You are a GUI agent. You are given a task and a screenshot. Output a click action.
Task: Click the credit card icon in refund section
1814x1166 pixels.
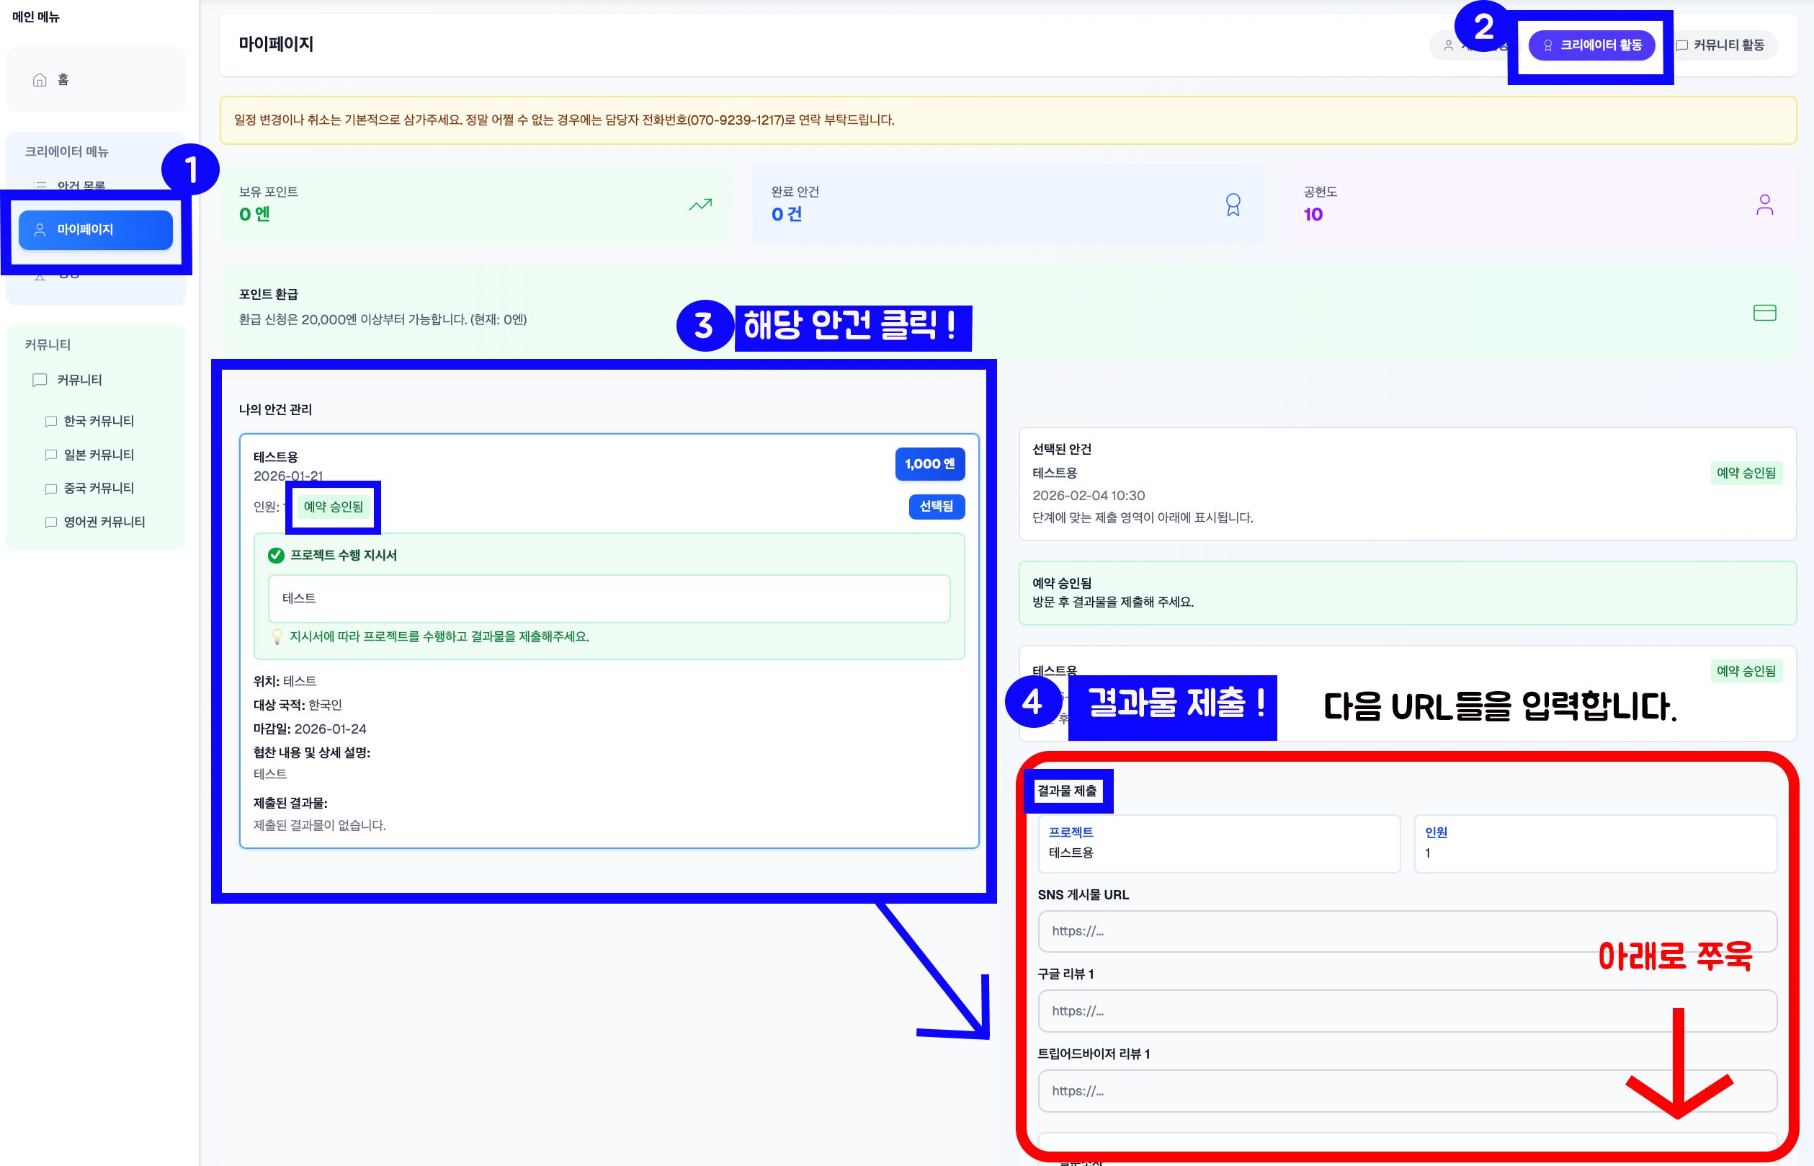click(1764, 313)
